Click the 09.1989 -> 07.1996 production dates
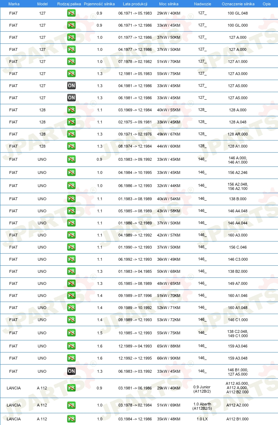This screenshot has width=278, height=425. click(135, 296)
